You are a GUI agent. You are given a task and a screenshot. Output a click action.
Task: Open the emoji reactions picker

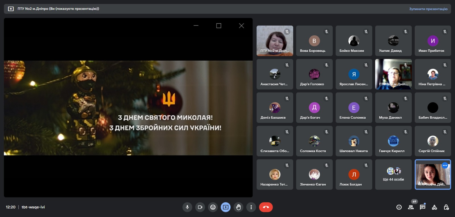[x=213, y=207]
